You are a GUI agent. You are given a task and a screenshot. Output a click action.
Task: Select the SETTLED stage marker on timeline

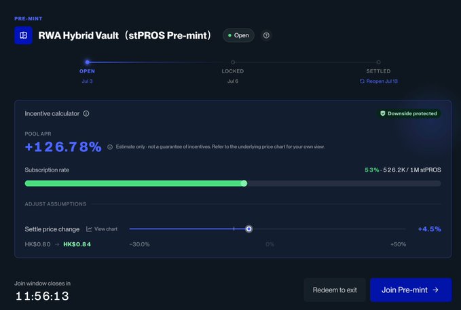379,62
